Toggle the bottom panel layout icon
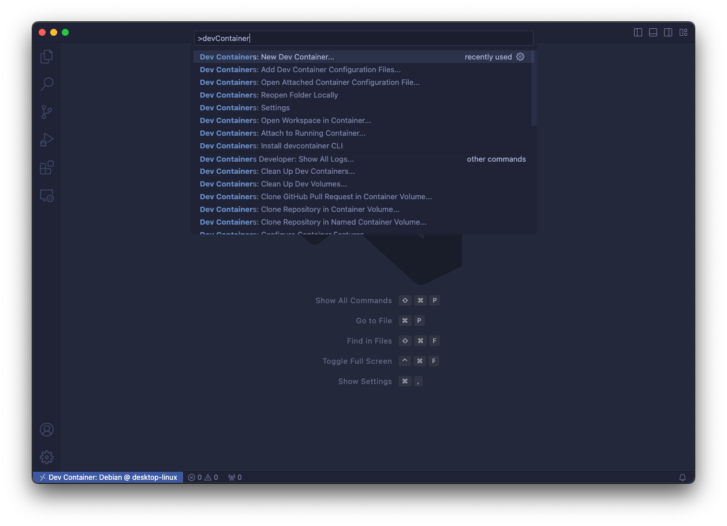This screenshot has width=727, height=526. (653, 32)
